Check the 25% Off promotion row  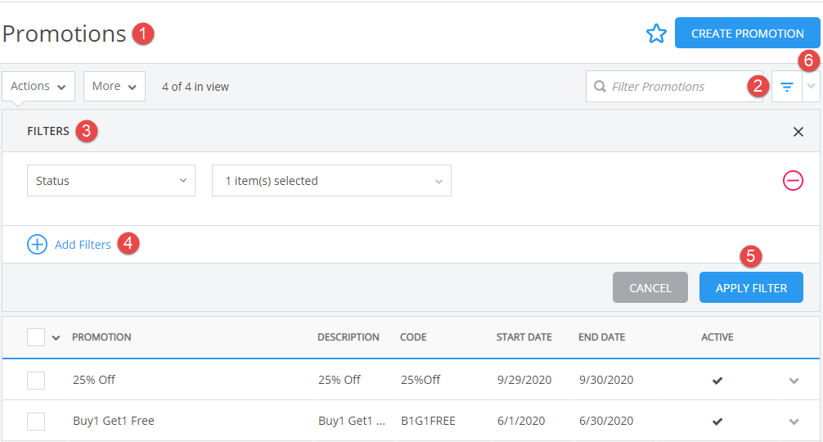tap(36, 380)
